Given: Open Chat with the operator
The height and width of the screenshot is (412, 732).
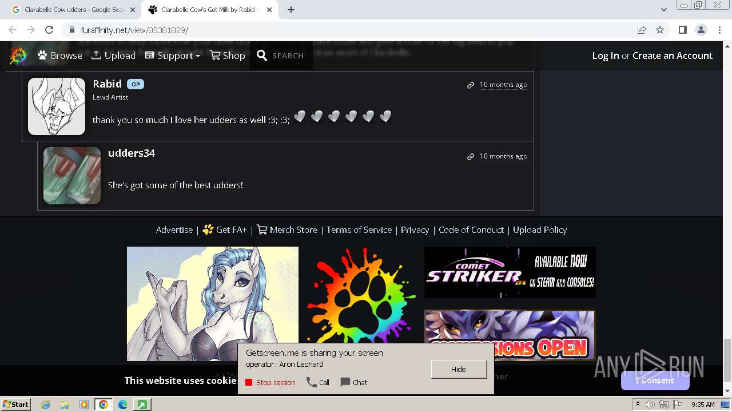Looking at the screenshot, I should [354, 382].
